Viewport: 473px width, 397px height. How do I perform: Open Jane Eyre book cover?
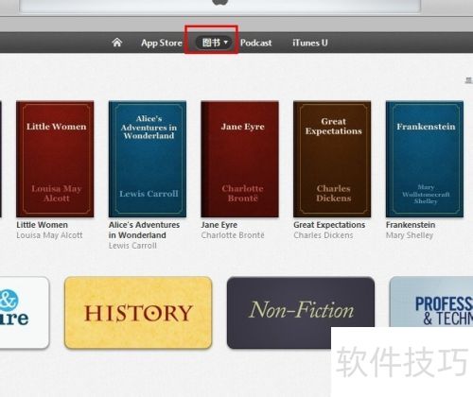point(240,159)
